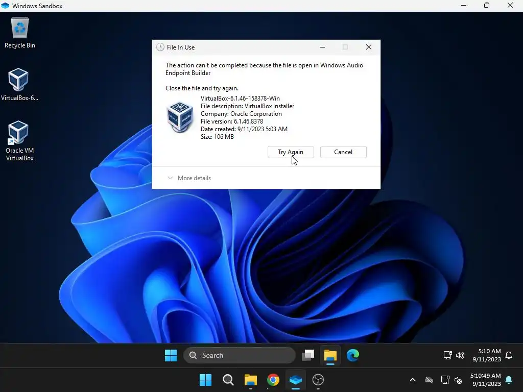523x392 pixels.
Task: Minimize the File In Use dialog
Action: (x=322, y=47)
